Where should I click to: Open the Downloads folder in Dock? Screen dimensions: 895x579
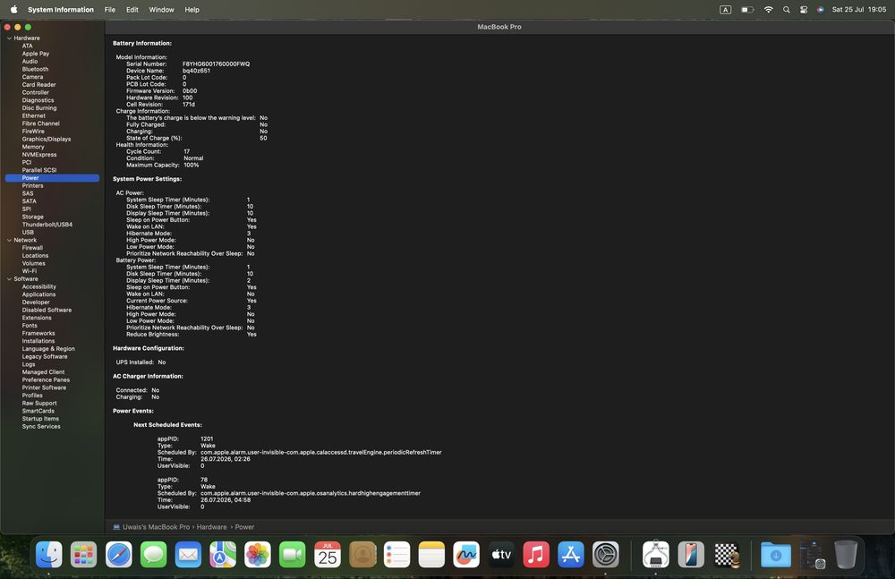pyautogui.click(x=776, y=555)
